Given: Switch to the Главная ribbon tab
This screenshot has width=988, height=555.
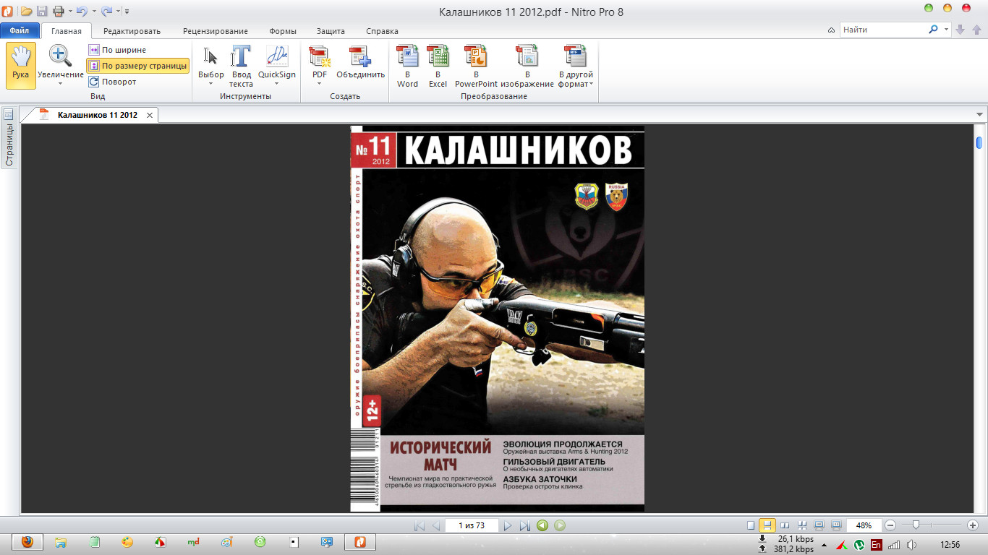Looking at the screenshot, I should 66,31.
